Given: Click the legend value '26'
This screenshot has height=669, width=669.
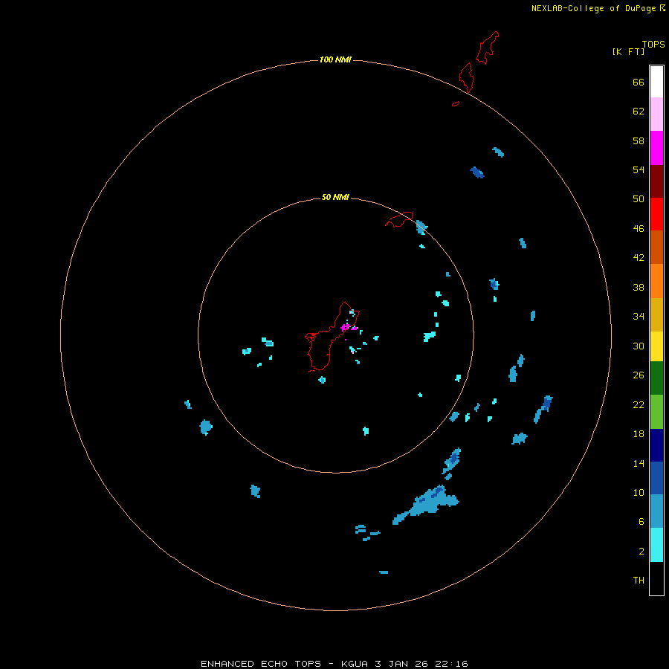Looking at the screenshot, I should coord(639,375).
